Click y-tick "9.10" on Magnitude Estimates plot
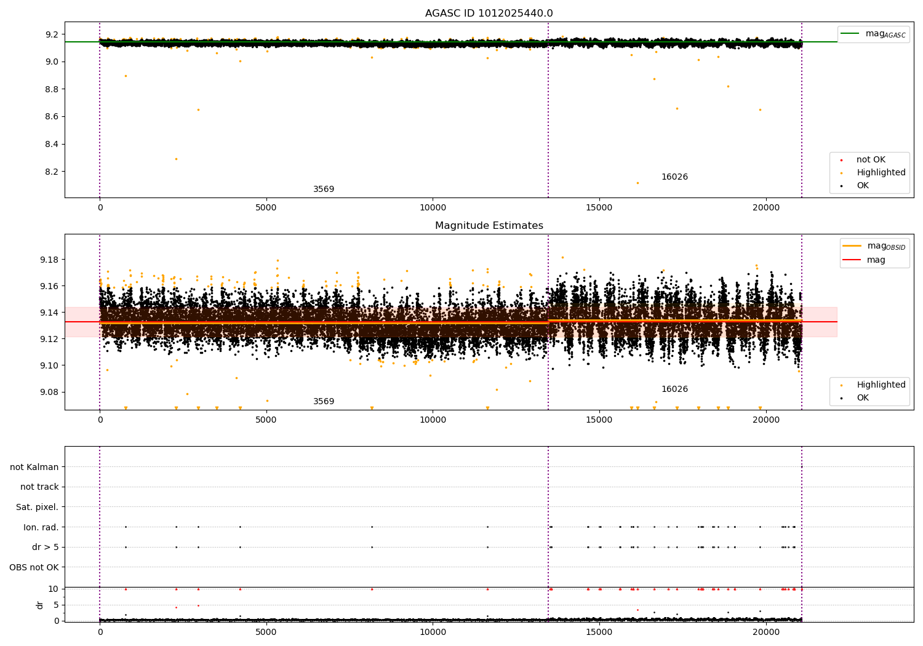The image size is (923, 646). [49, 365]
